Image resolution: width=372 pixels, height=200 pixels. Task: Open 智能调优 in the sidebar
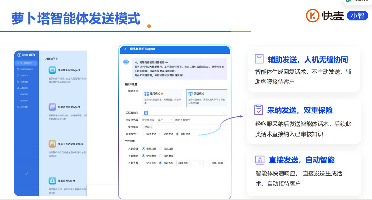tap(24, 82)
